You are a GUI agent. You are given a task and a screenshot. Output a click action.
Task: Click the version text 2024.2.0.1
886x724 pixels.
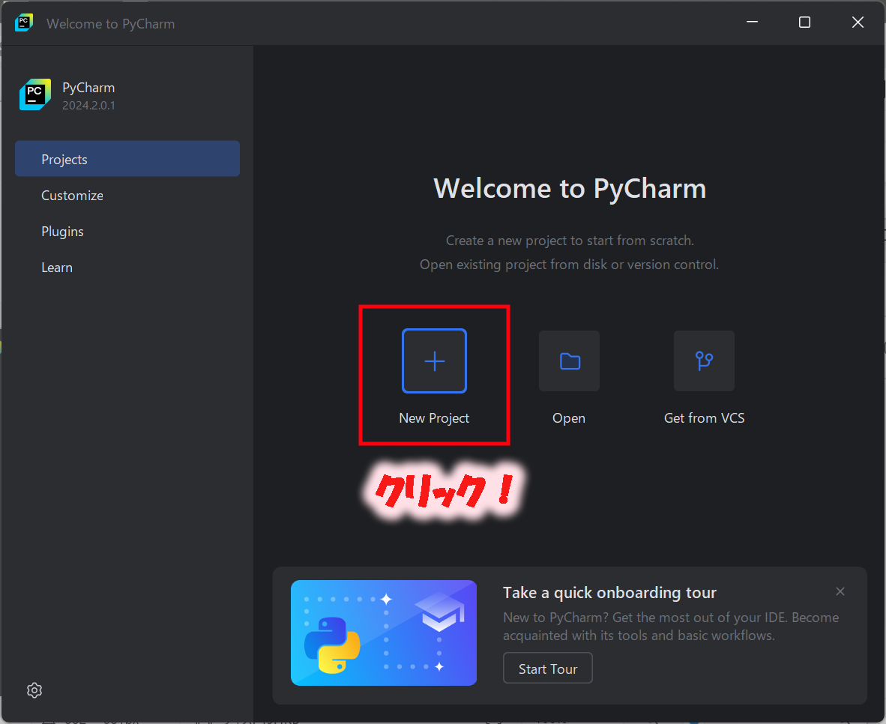point(88,106)
